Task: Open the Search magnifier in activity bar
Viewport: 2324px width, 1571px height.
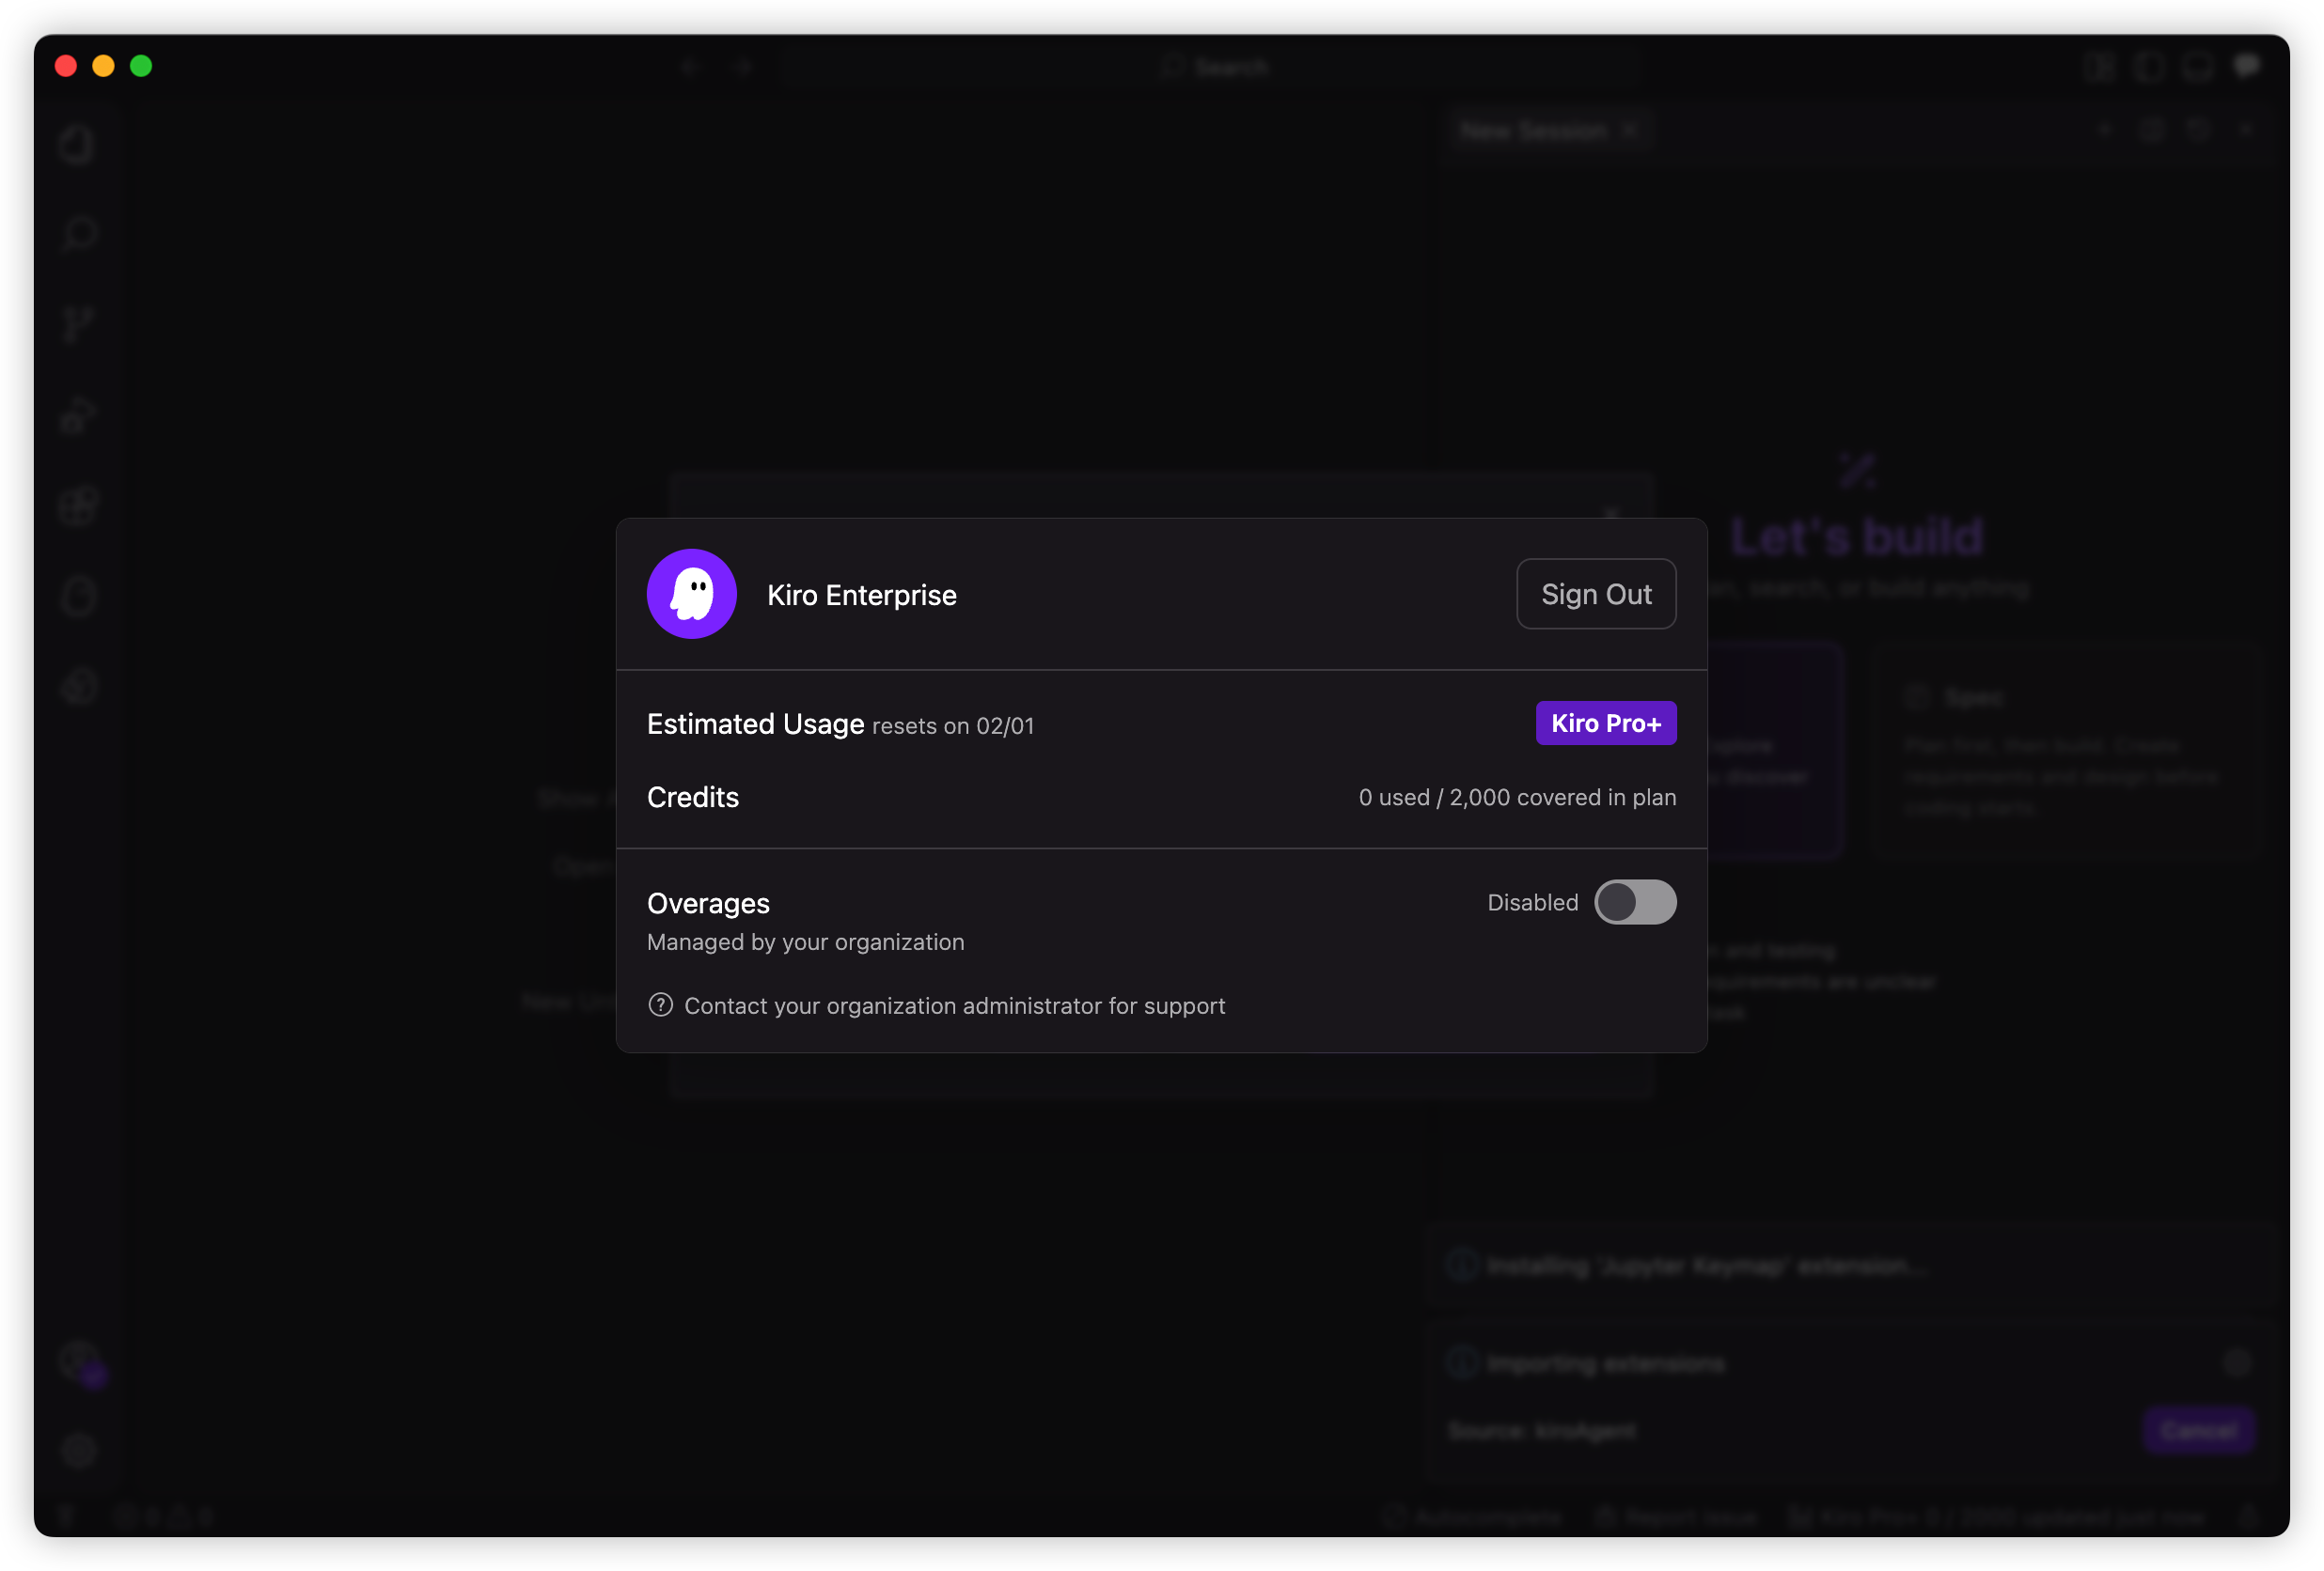Action: (77, 235)
